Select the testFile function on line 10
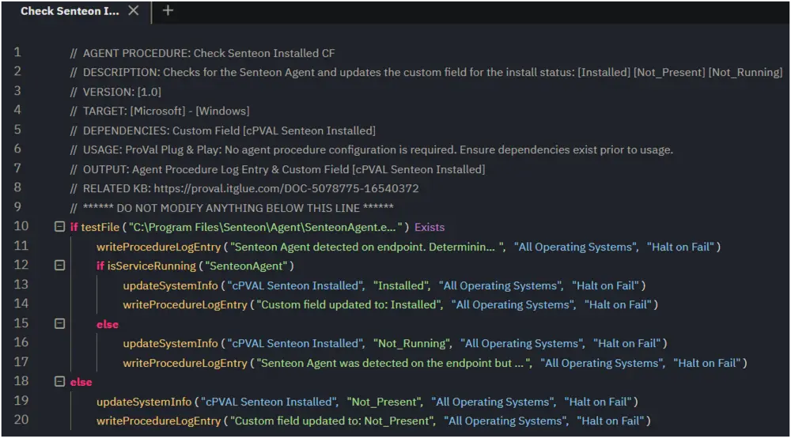This screenshot has width=791, height=438. [100, 228]
